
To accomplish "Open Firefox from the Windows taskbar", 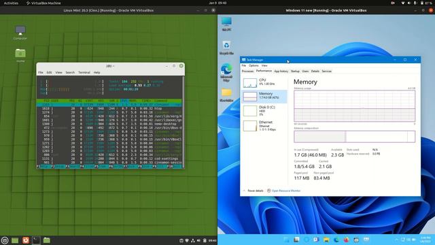I will [x=346, y=240].
